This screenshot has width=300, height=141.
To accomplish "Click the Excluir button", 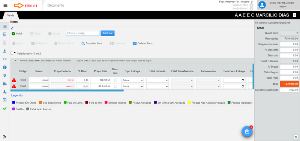I will click(54, 34).
